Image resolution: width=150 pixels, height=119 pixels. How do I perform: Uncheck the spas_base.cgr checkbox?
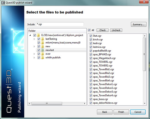coord(91,99)
